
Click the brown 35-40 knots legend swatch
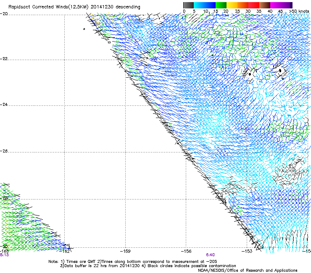click(265, 5)
